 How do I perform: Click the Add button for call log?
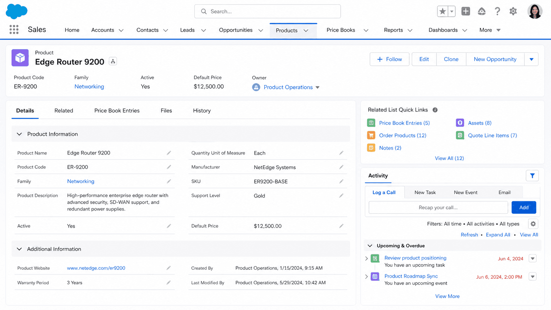(524, 208)
